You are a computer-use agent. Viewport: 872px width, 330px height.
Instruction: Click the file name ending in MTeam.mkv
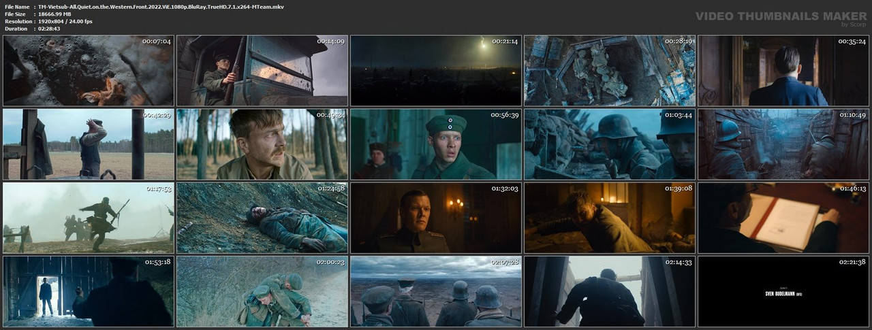coord(161,6)
